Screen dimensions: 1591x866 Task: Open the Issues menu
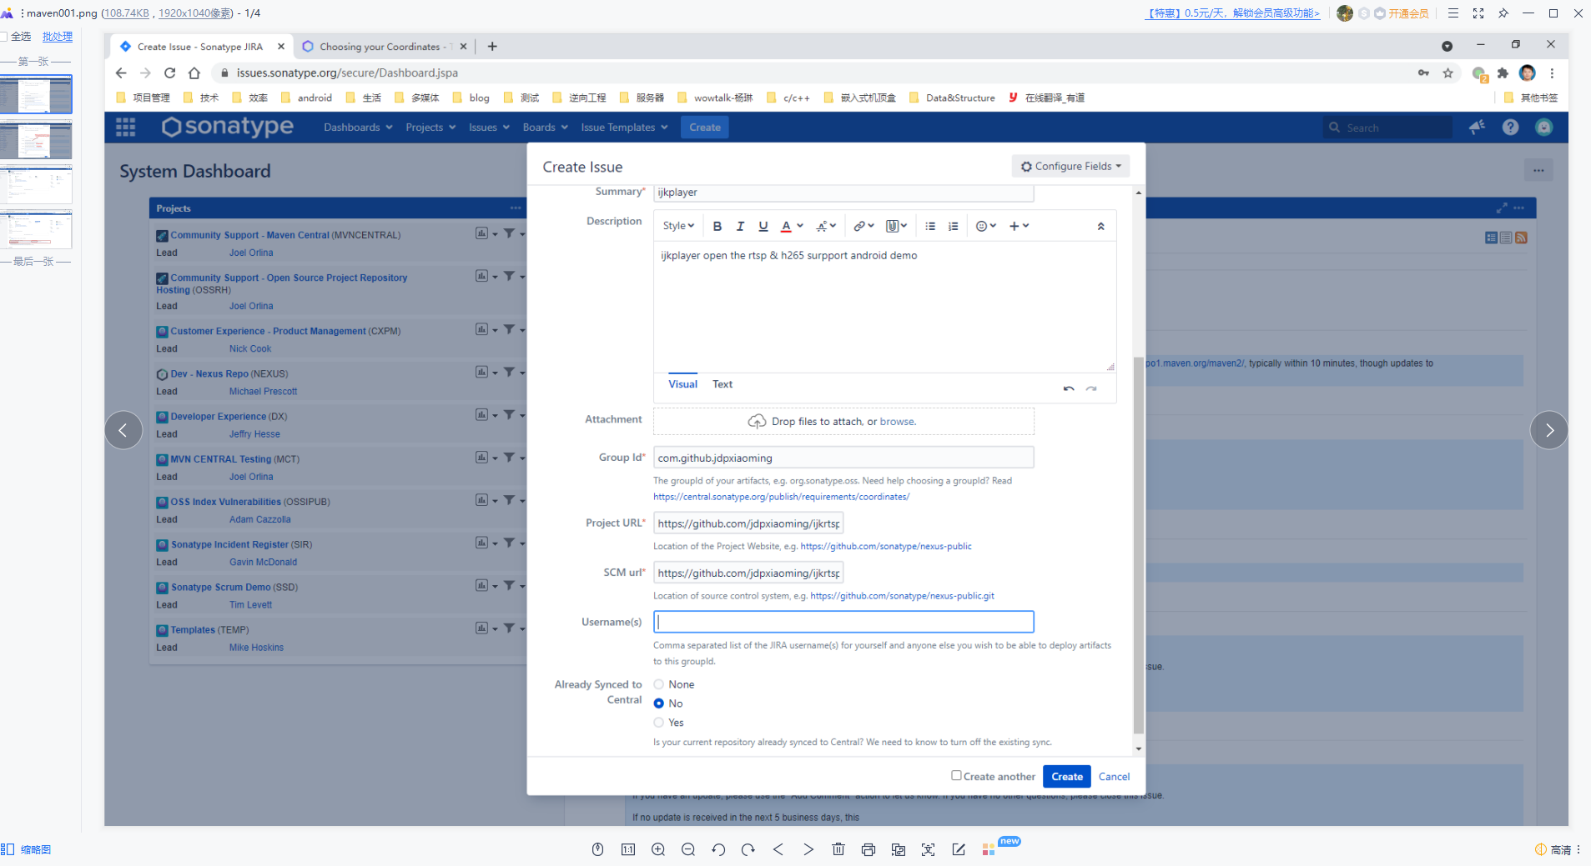point(489,128)
